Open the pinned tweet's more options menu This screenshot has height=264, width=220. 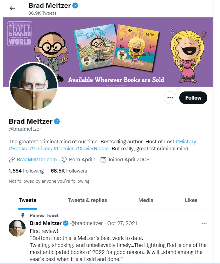[204, 223]
